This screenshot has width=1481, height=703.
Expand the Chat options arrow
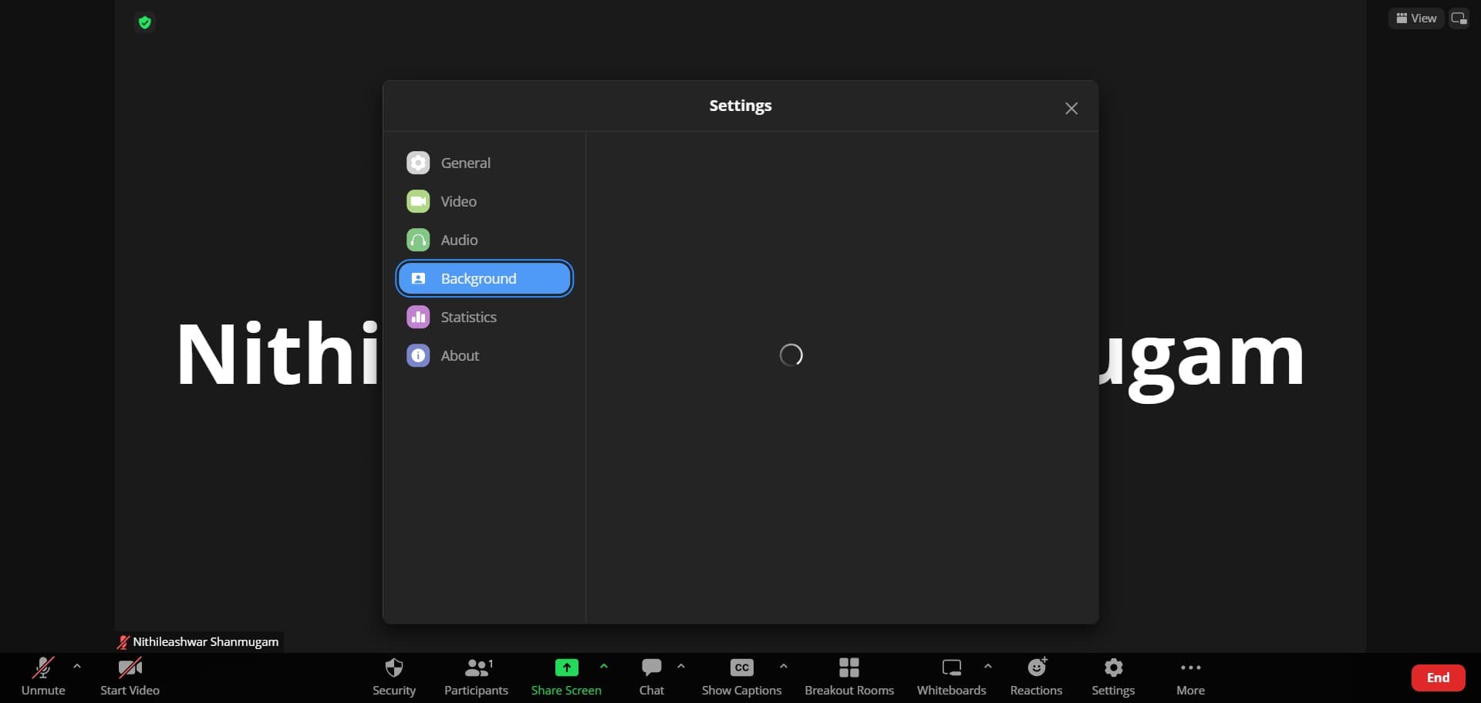coord(681,666)
